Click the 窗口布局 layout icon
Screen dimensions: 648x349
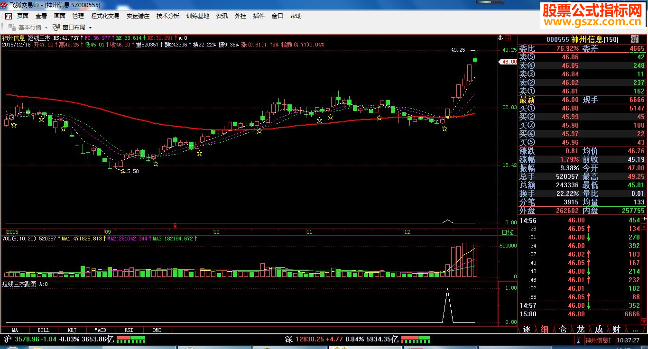(56, 28)
